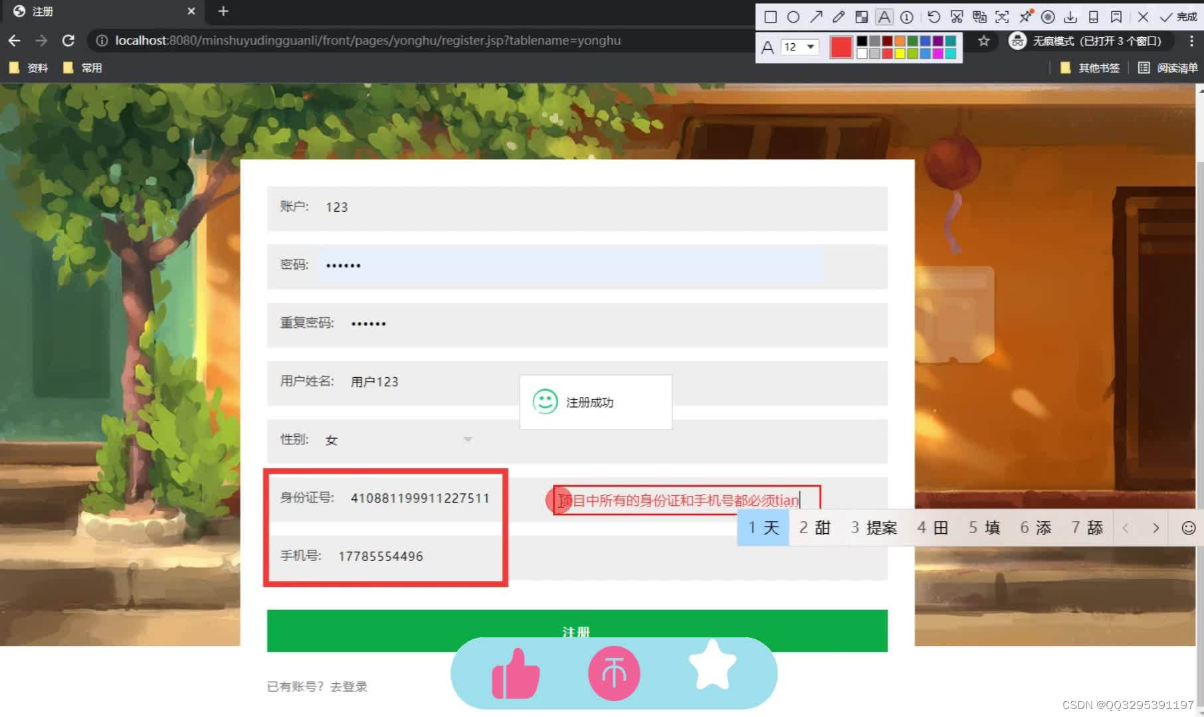Open the 常用 bookmarks folder
Image resolution: width=1204 pixels, height=717 pixels.
tap(82, 68)
